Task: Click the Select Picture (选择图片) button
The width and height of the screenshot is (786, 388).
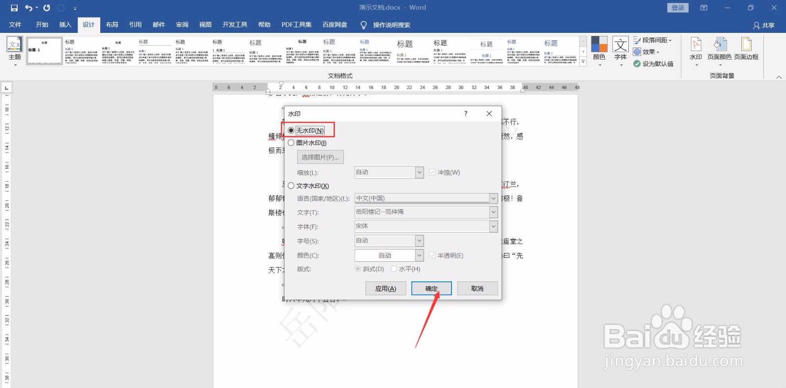Action: tap(320, 157)
